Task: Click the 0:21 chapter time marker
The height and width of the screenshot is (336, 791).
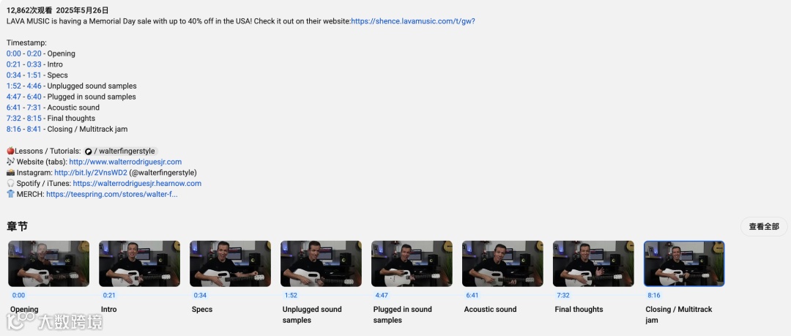Action: click(x=109, y=296)
